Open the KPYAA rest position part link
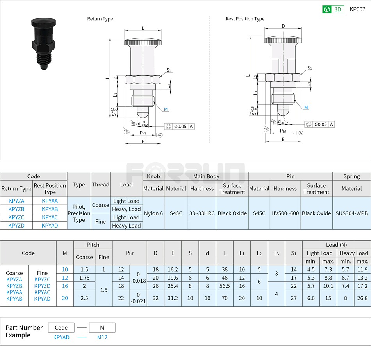 tap(50, 201)
